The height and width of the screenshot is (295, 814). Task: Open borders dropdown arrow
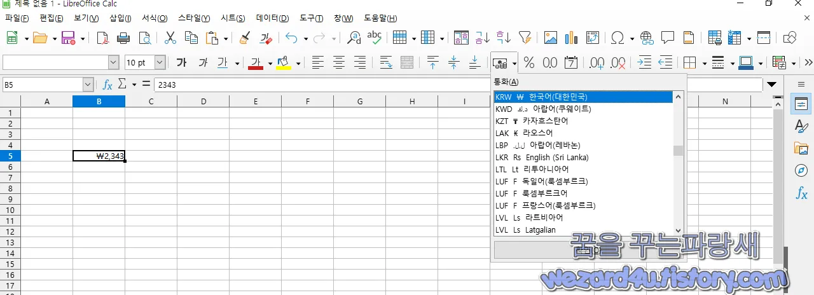point(703,62)
